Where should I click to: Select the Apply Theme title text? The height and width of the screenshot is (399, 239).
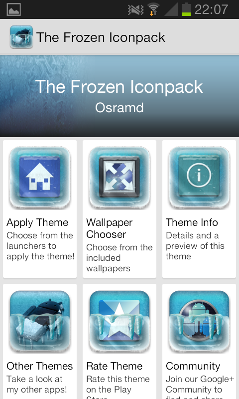(37, 223)
